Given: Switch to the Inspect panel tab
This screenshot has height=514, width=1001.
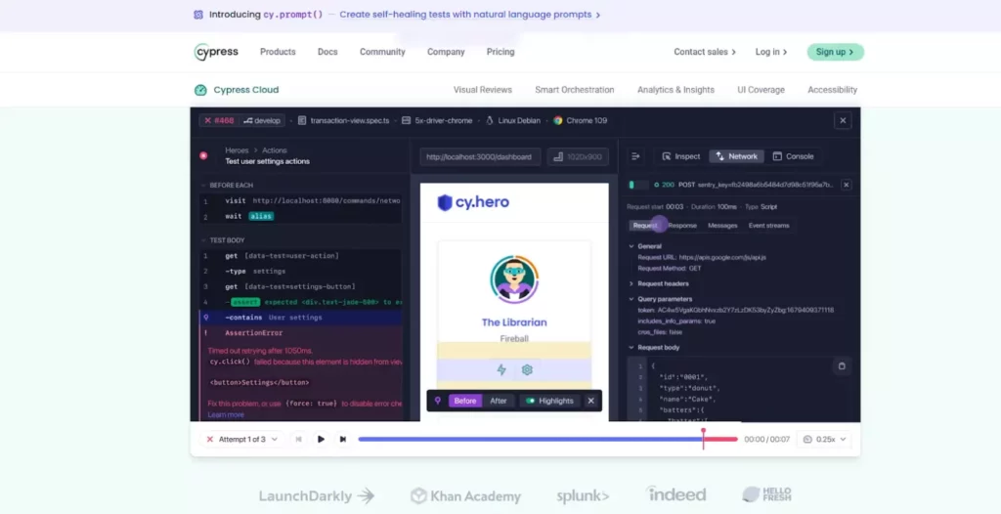Looking at the screenshot, I should pos(681,156).
